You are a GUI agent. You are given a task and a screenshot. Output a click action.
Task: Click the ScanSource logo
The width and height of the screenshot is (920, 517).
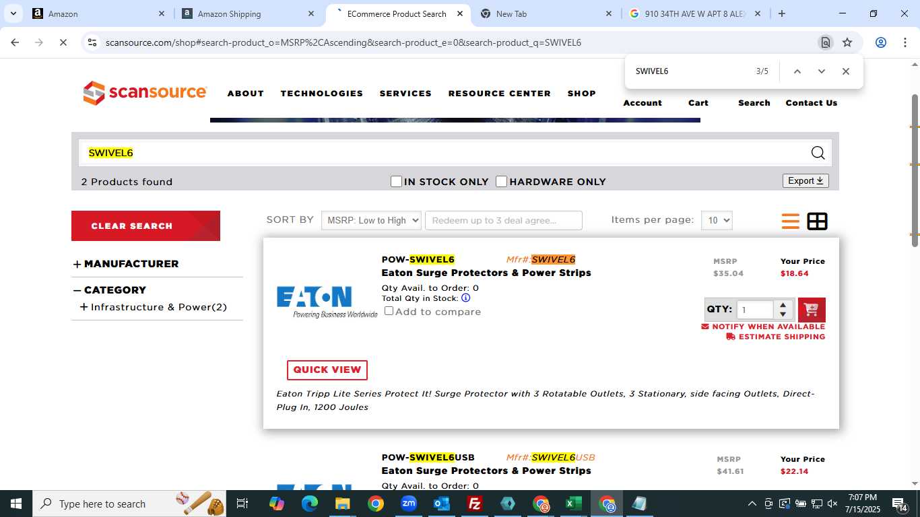point(145,93)
